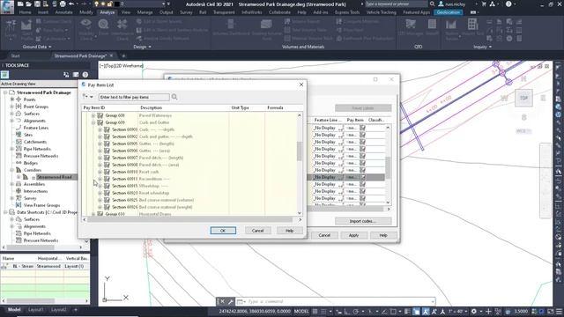This screenshot has height=317, width=564.
Task: Expand Group 608 Paved Waterways
Action: click(x=93, y=115)
